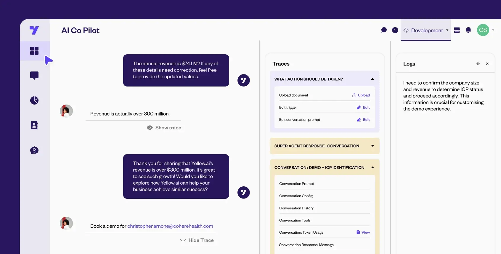Close the Logs panel
Image resolution: width=501 pixels, height=254 pixels.
pos(487,64)
